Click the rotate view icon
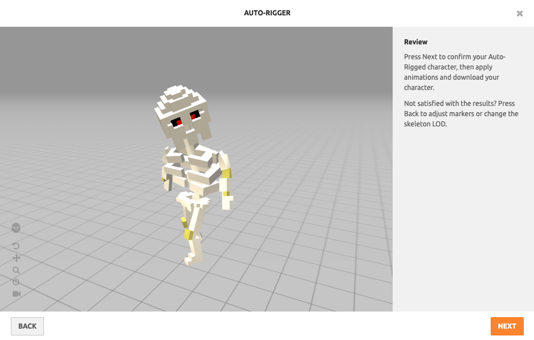Viewport: 534px width, 340px height. click(16, 246)
